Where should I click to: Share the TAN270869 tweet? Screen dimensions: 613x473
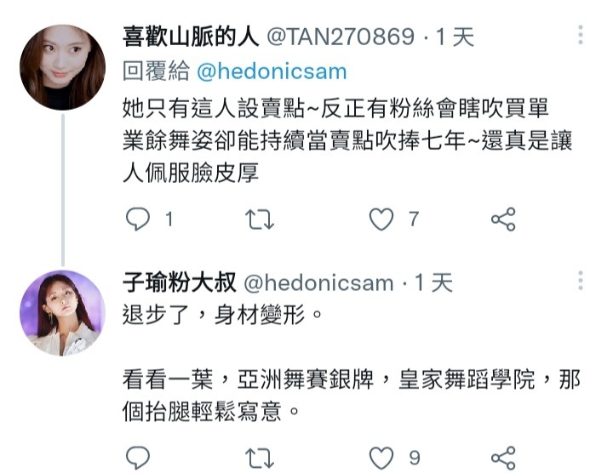(503, 219)
